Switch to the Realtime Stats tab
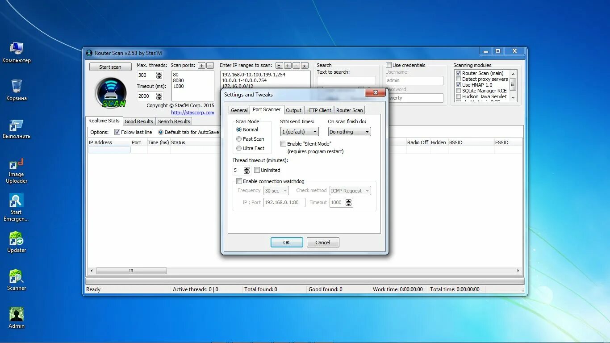Viewport: 610px width, 343px height. point(104,121)
